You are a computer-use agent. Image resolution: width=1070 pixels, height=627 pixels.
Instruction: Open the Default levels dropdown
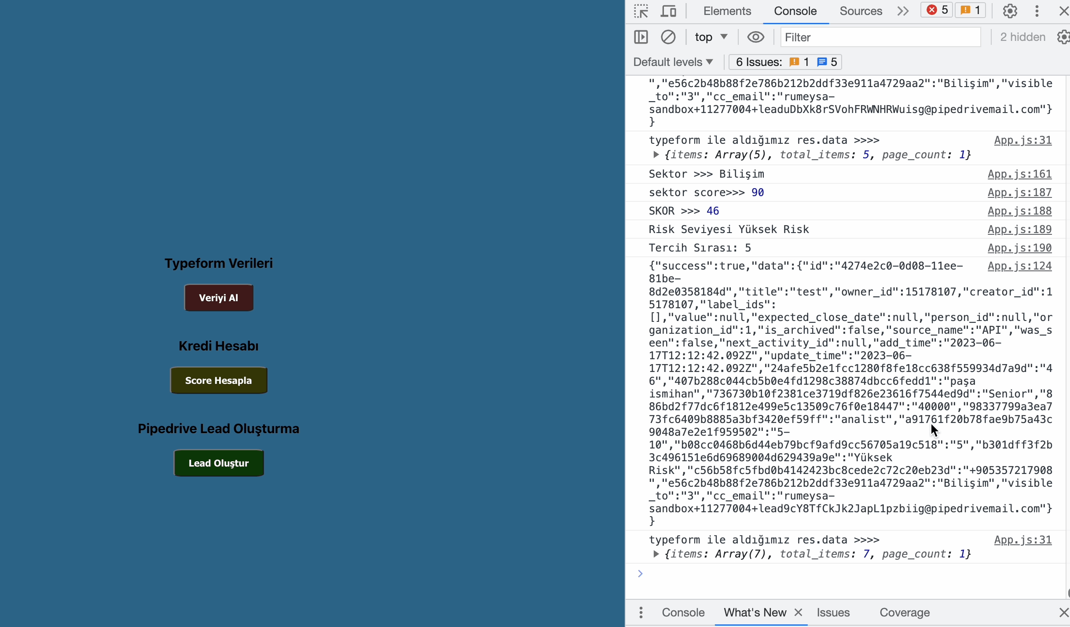(673, 62)
